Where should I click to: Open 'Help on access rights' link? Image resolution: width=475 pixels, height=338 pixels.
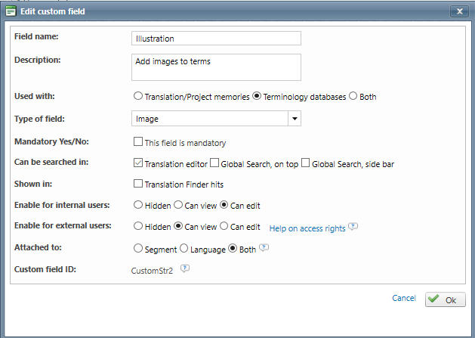pyautogui.click(x=307, y=227)
